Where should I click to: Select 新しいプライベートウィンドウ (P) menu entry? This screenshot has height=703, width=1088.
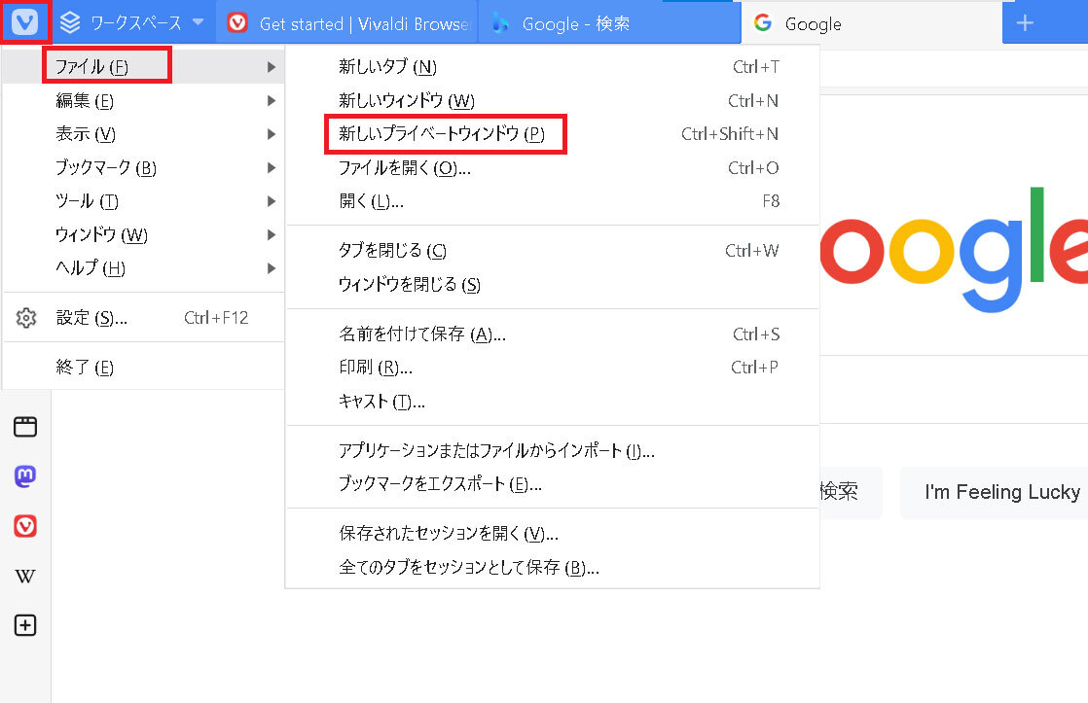click(441, 134)
